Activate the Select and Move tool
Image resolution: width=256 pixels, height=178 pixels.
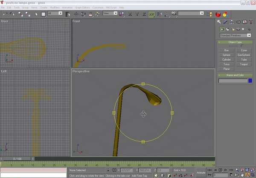(76, 14)
